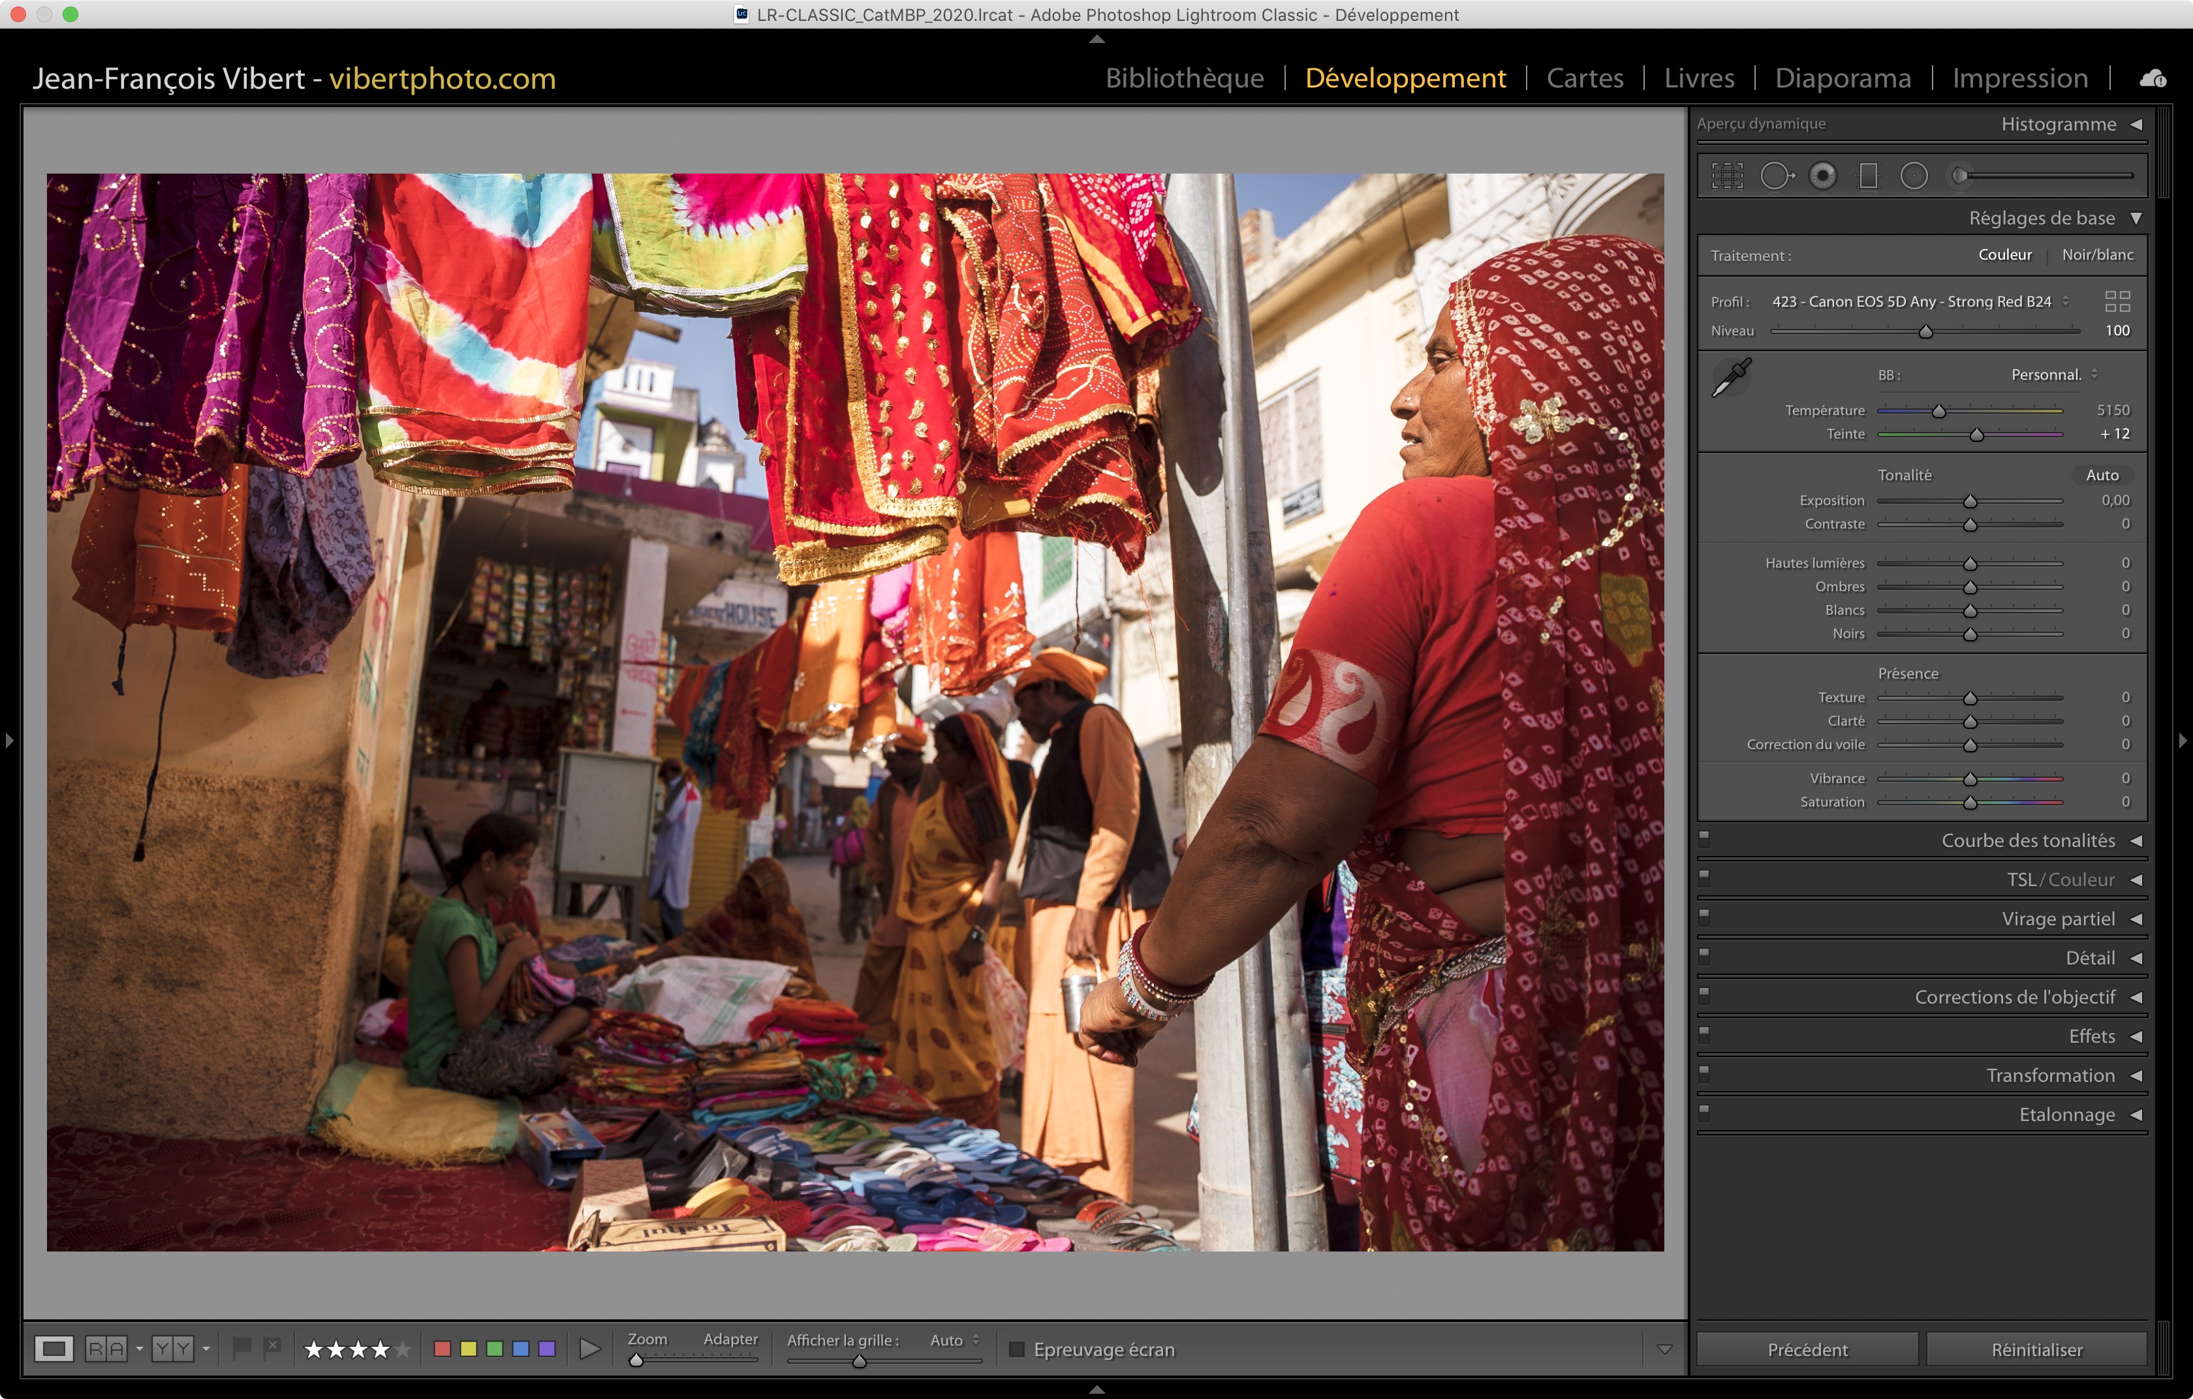Enable the Epreuvage écran checkbox
Image resolution: width=2193 pixels, height=1399 pixels.
point(1018,1349)
